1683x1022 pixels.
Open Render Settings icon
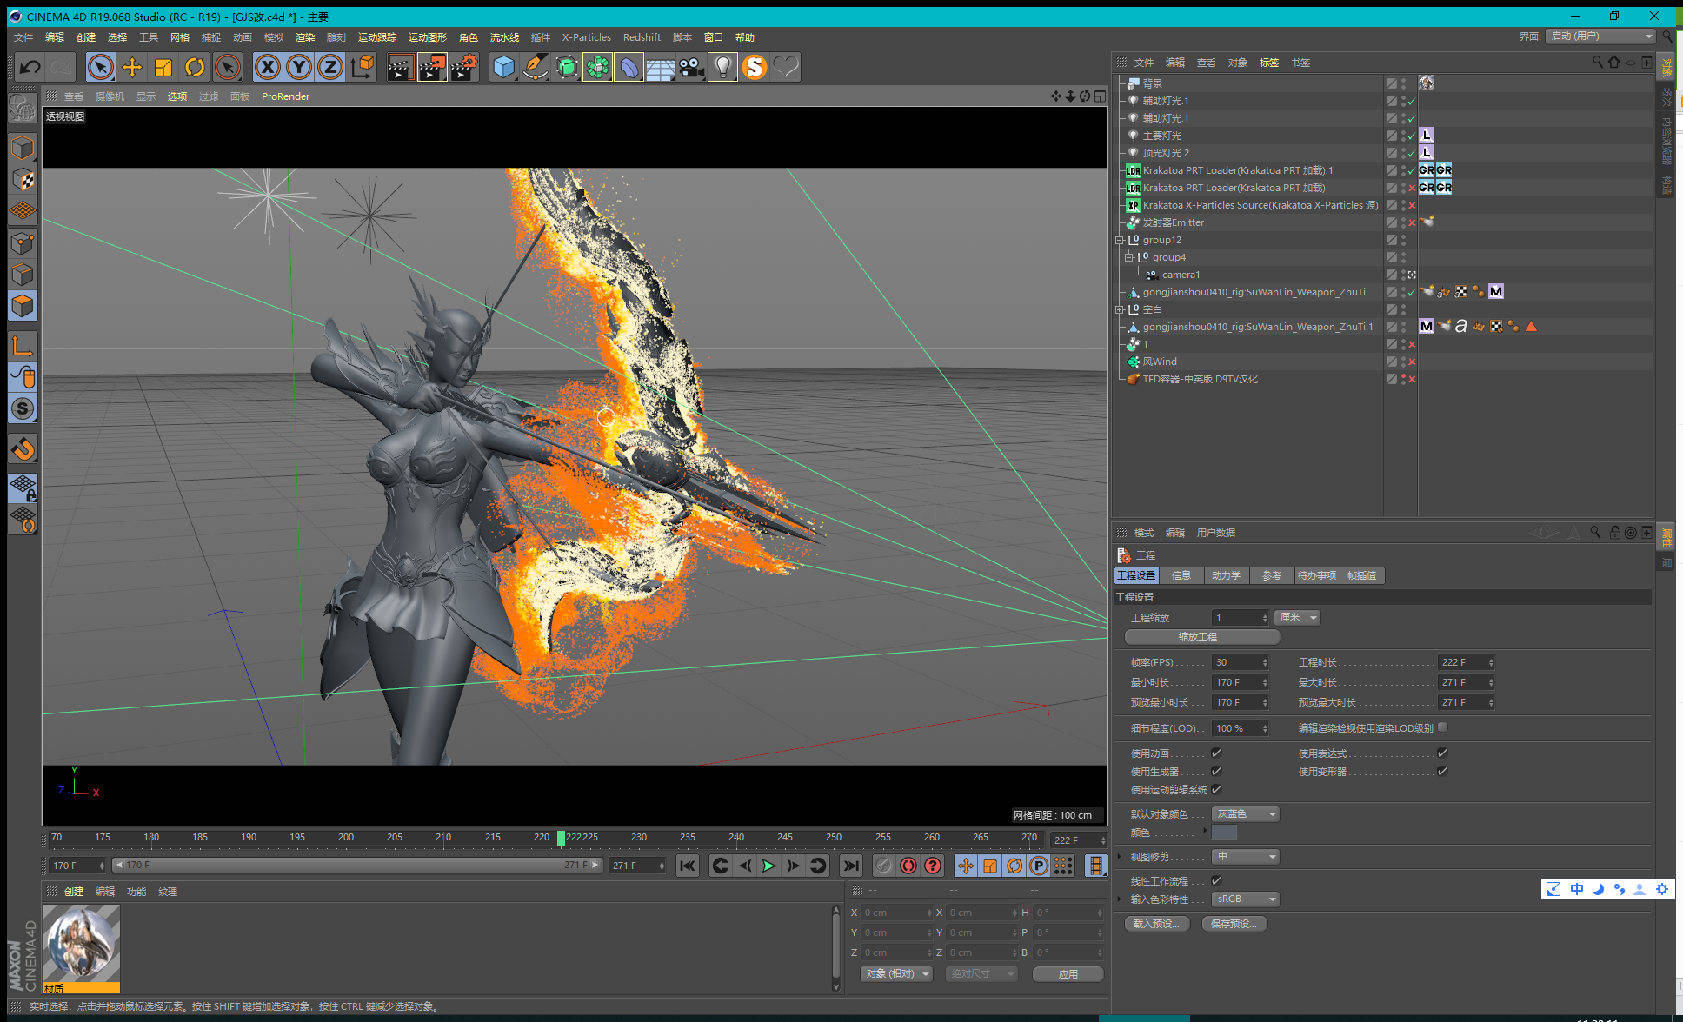[463, 67]
